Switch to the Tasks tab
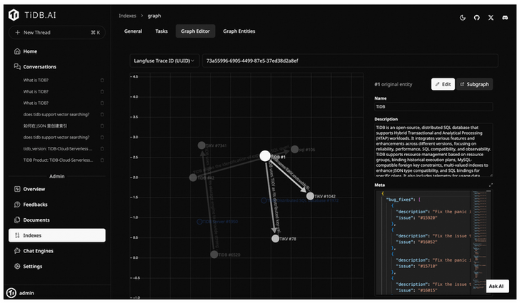This screenshot has height=303, width=522. coord(161,31)
